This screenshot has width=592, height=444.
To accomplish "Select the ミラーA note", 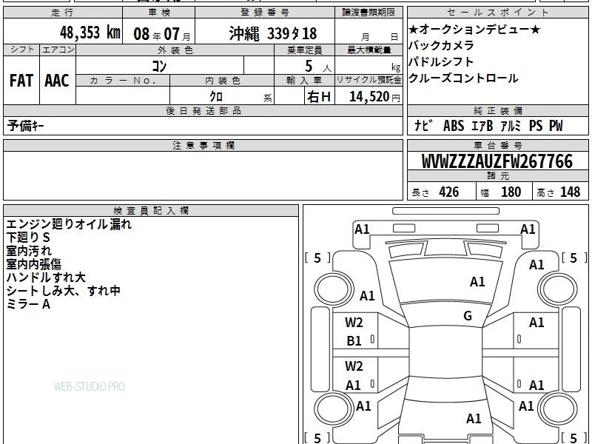I will (28, 304).
